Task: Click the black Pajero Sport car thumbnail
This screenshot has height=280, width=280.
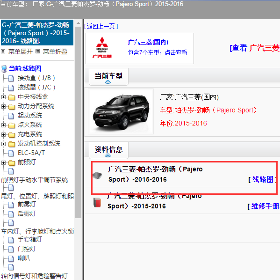Action: 121,111
